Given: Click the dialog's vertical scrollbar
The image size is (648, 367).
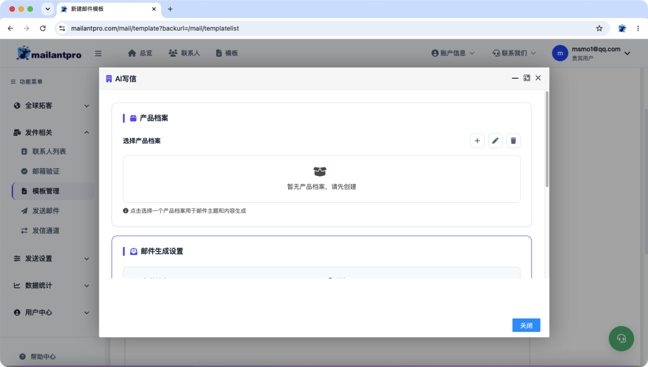Looking at the screenshot, I should click(547, 139).
